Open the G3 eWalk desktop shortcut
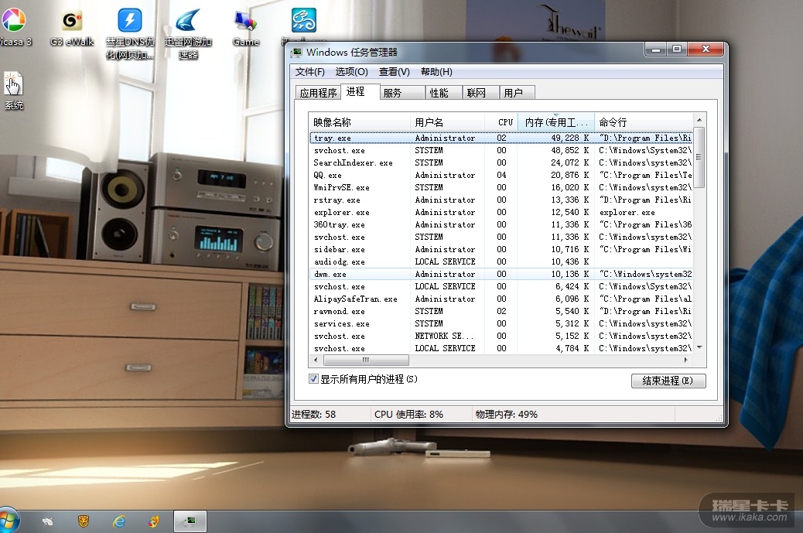The height and width of the screenshot is (533, 803). pyautogui.click(x=72, y=22)
